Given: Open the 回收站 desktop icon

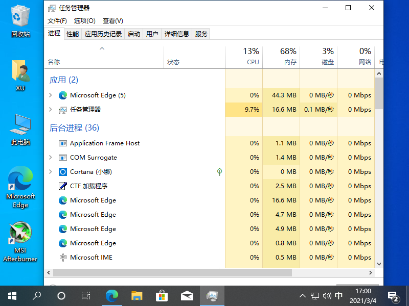Looking at the screenshot, I should pyautogui.click(x=20, y=20).
